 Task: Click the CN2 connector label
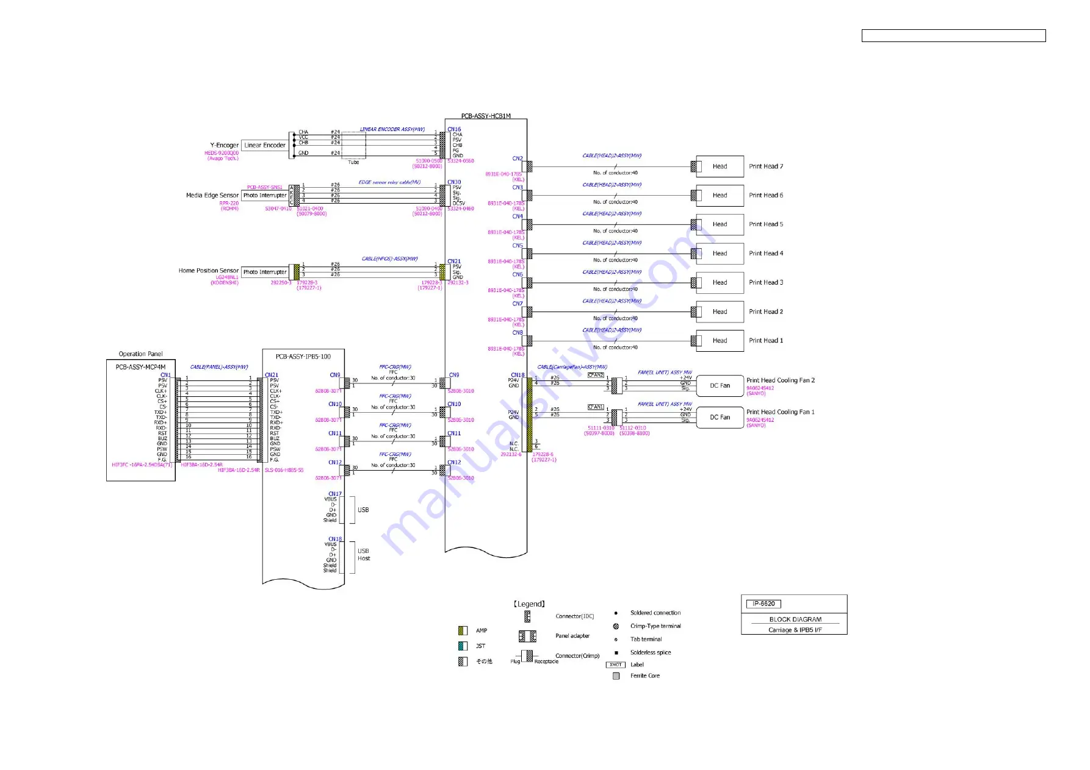point(518,159)
